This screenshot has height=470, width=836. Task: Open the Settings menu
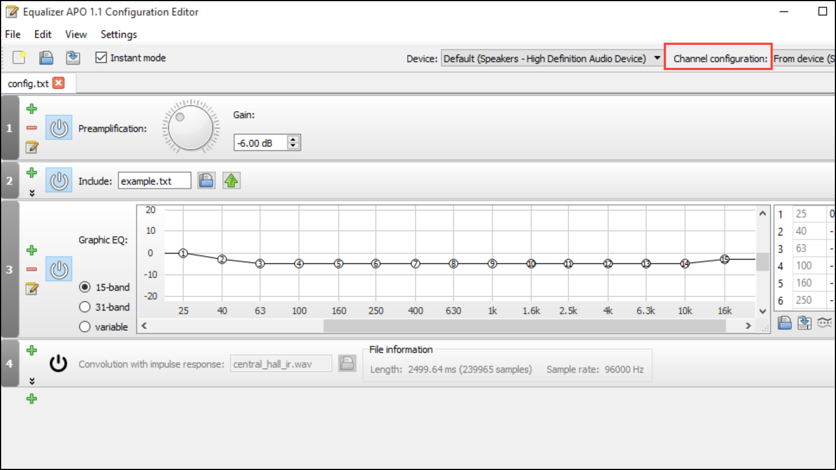pos(119,35)
